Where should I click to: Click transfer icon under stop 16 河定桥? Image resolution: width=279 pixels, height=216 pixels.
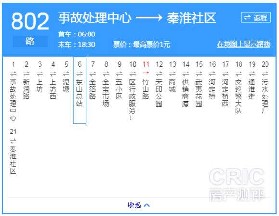pos(212,73)
